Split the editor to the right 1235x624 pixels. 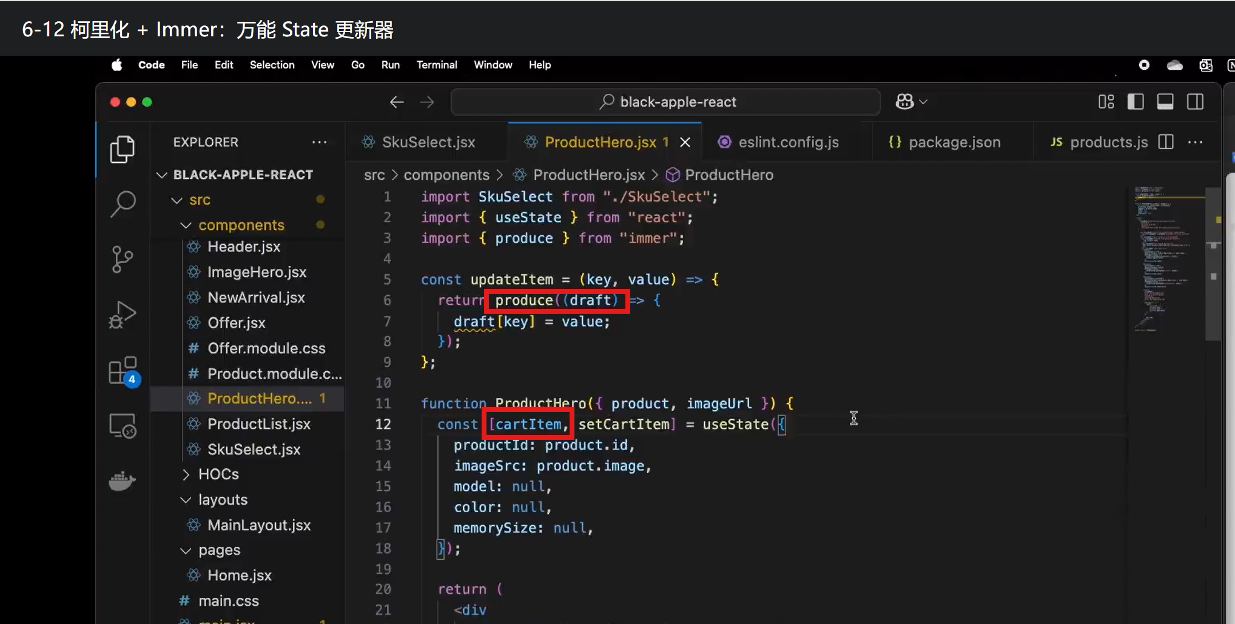[x=1166, y=142]
